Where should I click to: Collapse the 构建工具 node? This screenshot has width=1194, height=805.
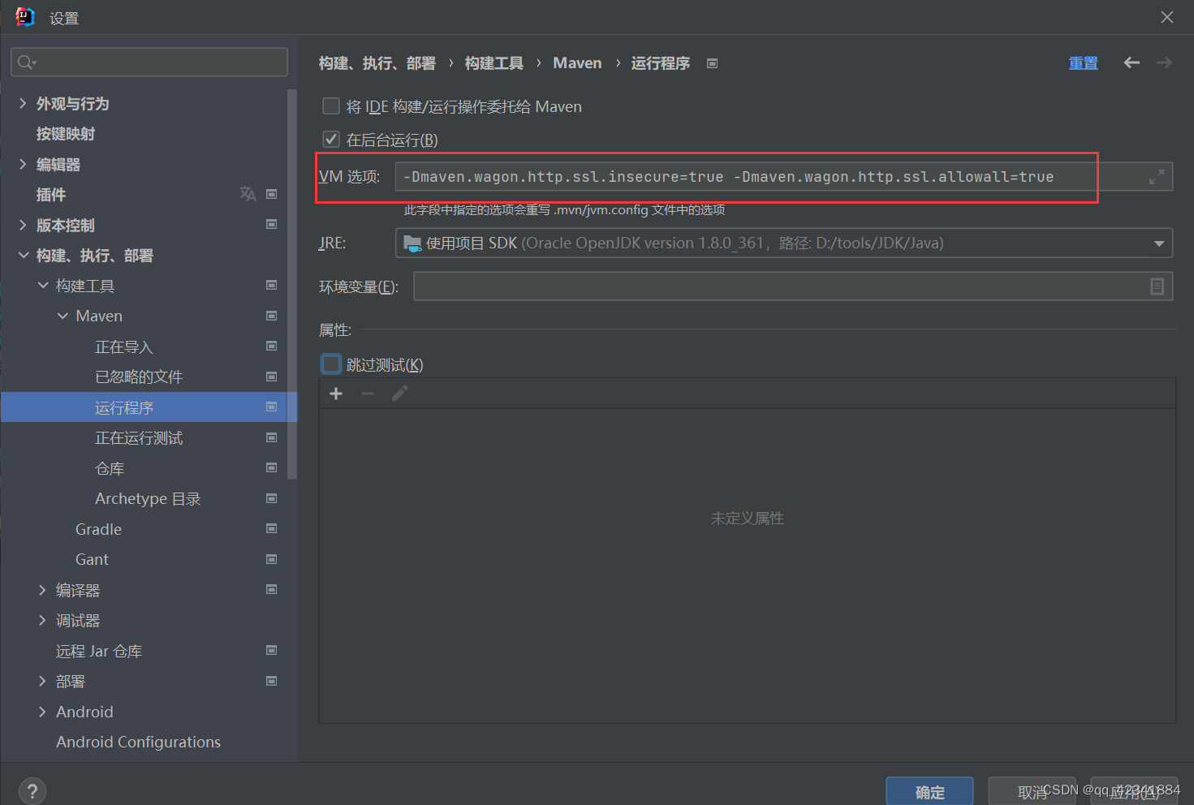pyautogui.click(x=43, y=285)
